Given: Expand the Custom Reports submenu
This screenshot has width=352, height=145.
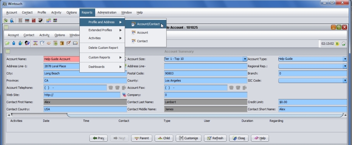Looking at the screenshot, I should pyautogui.click(x=102, y=57).
